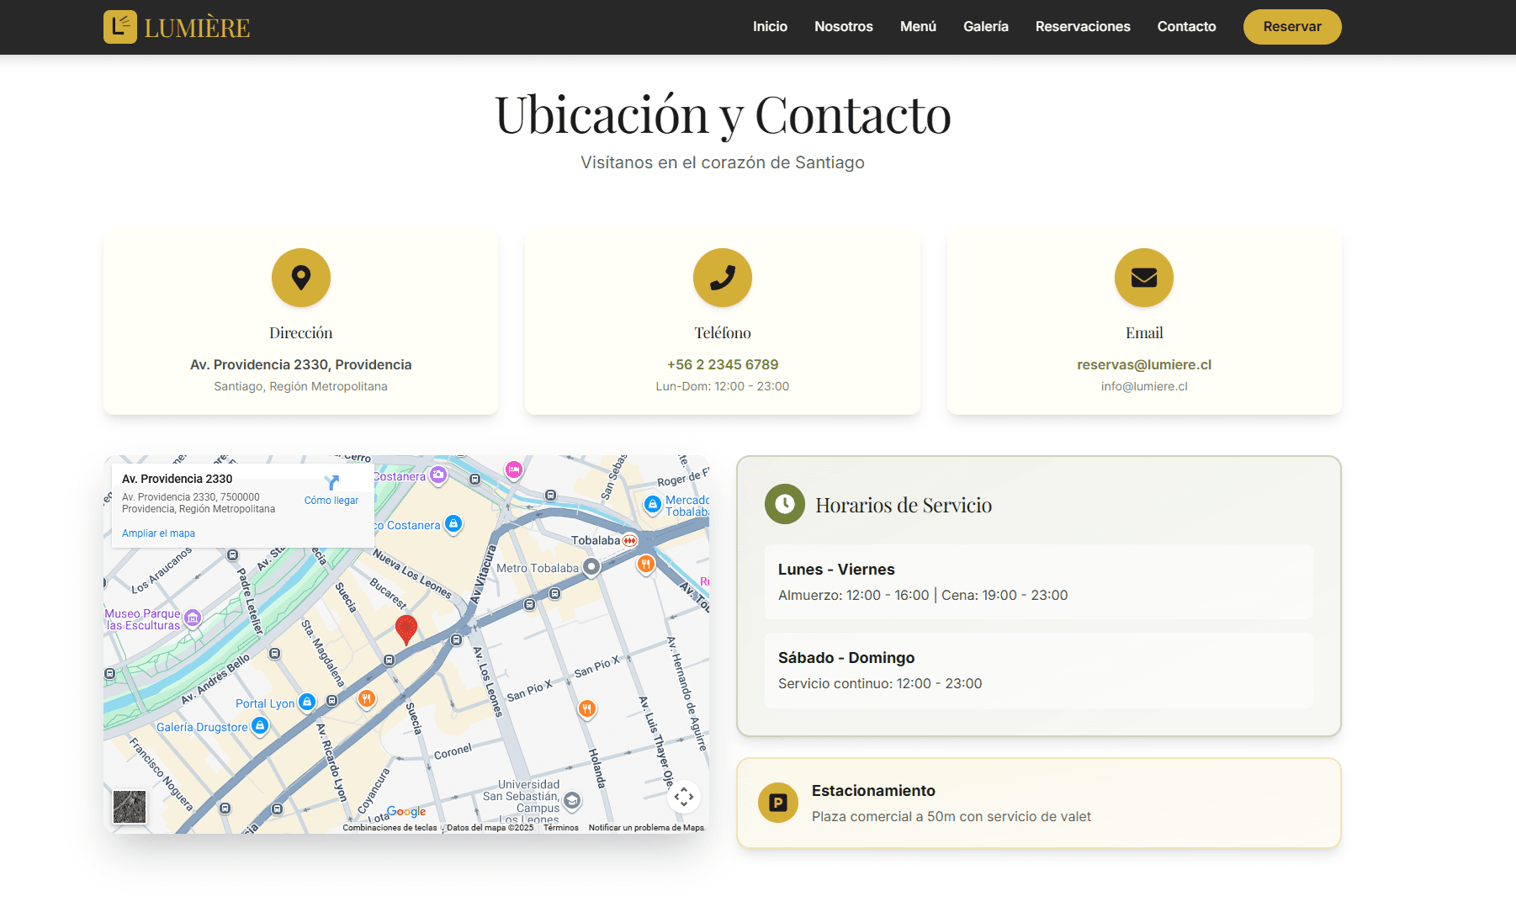Viewport: 1516px width, 907px height.
Task: Click the Google logo on the map
Action: click(406, 811)
